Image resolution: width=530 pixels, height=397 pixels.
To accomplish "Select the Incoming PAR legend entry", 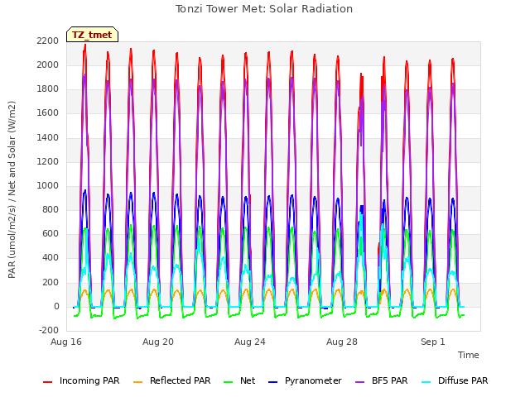I will click(x=81, y=380).
